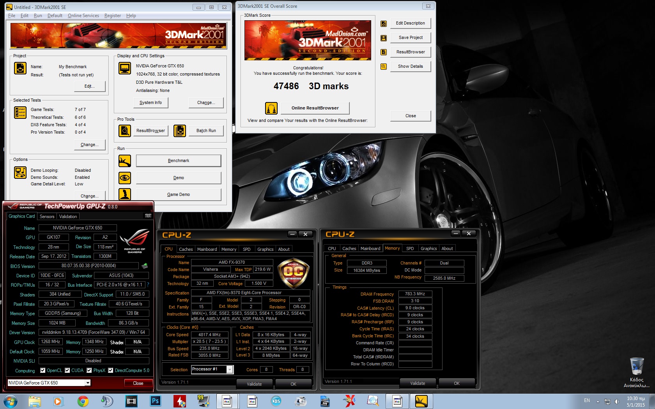Image resolution: width=655 pixels, height=409 pixels.
Task: Open Windows Explorer from the taskbar
Action: tap(34, 401)
